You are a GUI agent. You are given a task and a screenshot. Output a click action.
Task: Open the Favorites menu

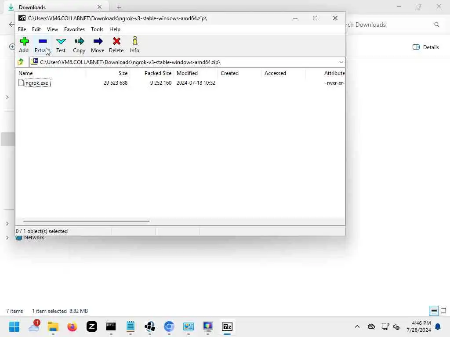click(74, 29)
